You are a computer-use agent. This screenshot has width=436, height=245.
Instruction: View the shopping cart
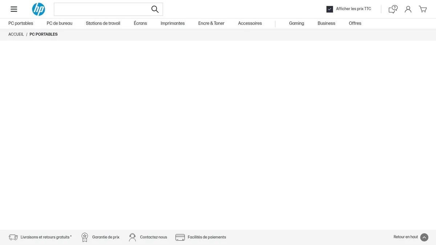(423, 9)
